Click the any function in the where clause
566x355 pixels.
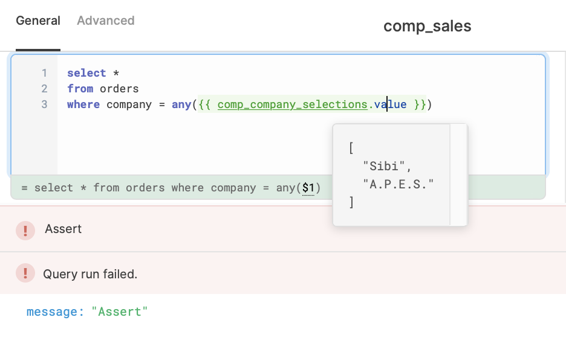(x=181, y=104)
